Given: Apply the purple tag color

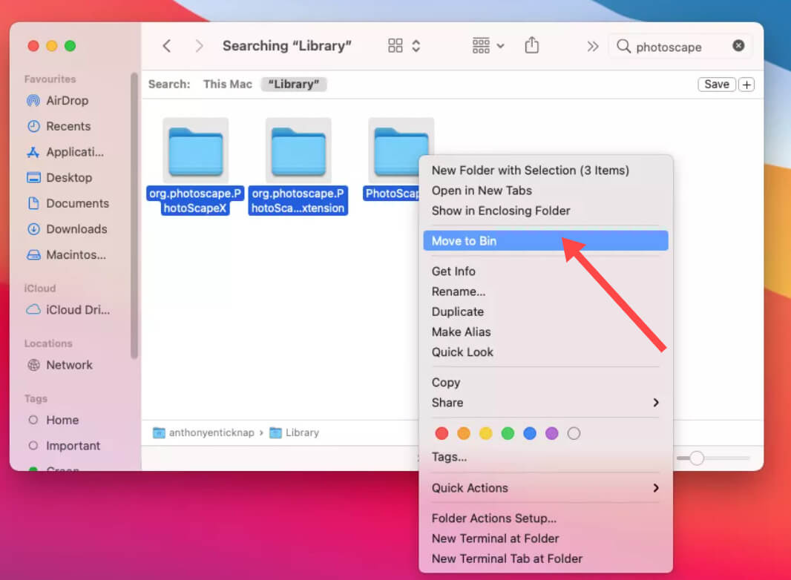Looking at the screenshot, I should pyautogui.click(x=552, y=433).
